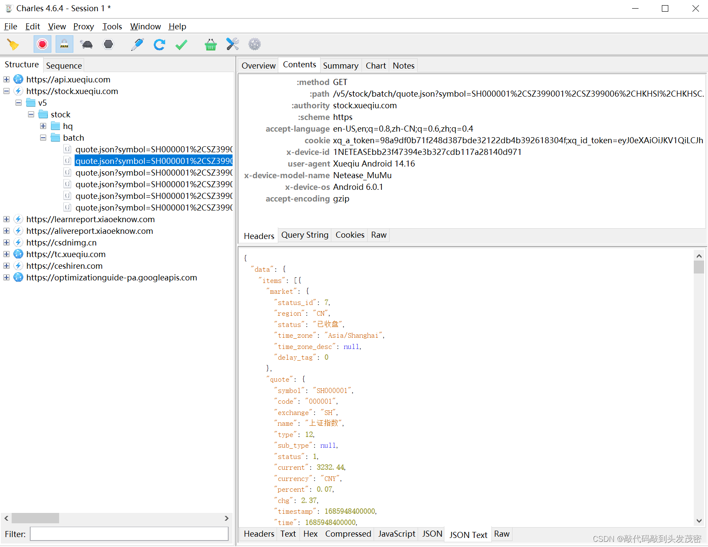Click the Repeat request refresh icon

pos(160,44)
